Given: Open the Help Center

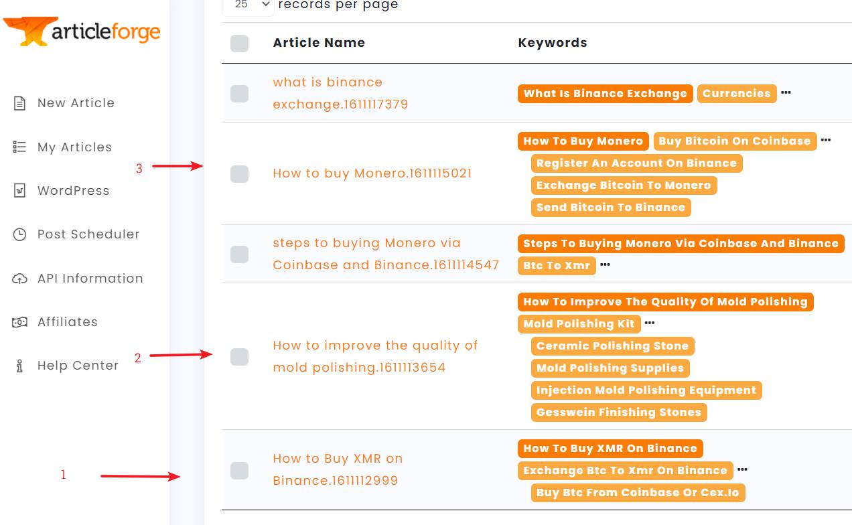Looking at the screenshot, I should click(x=78, y=366).
